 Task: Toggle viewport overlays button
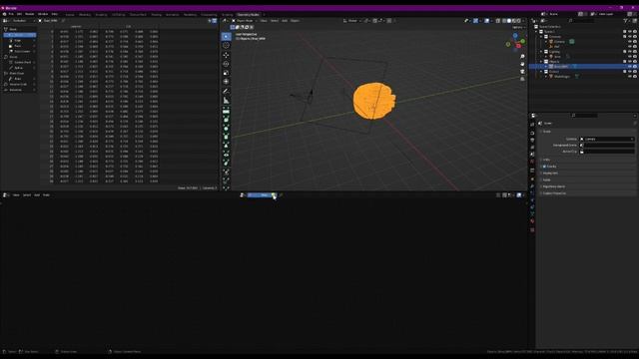[x=486, y=21]
